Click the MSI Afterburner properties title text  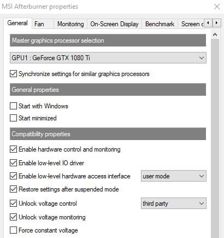click(40, 7)
